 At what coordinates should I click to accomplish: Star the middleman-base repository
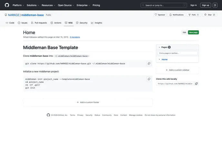click(x=210, y=15)
